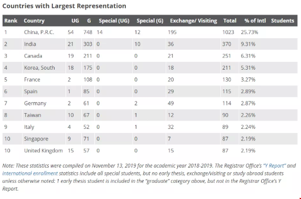Click the Total column header
This screenshot has height=199, width=301.
230,21
